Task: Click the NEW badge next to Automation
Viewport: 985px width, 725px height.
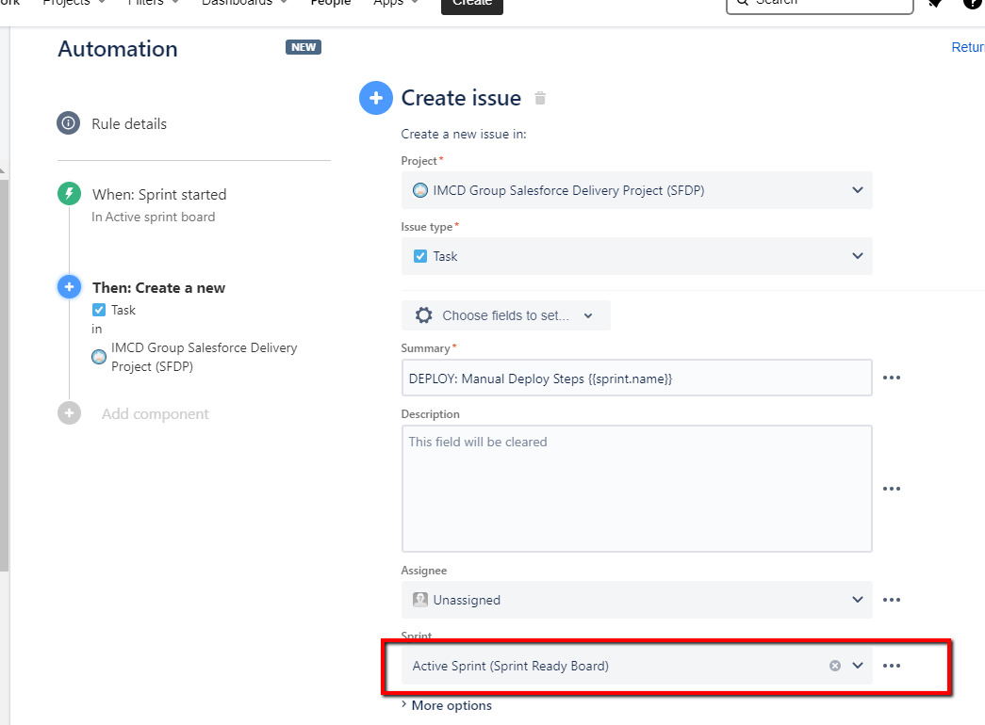Action: click(304, 47)
